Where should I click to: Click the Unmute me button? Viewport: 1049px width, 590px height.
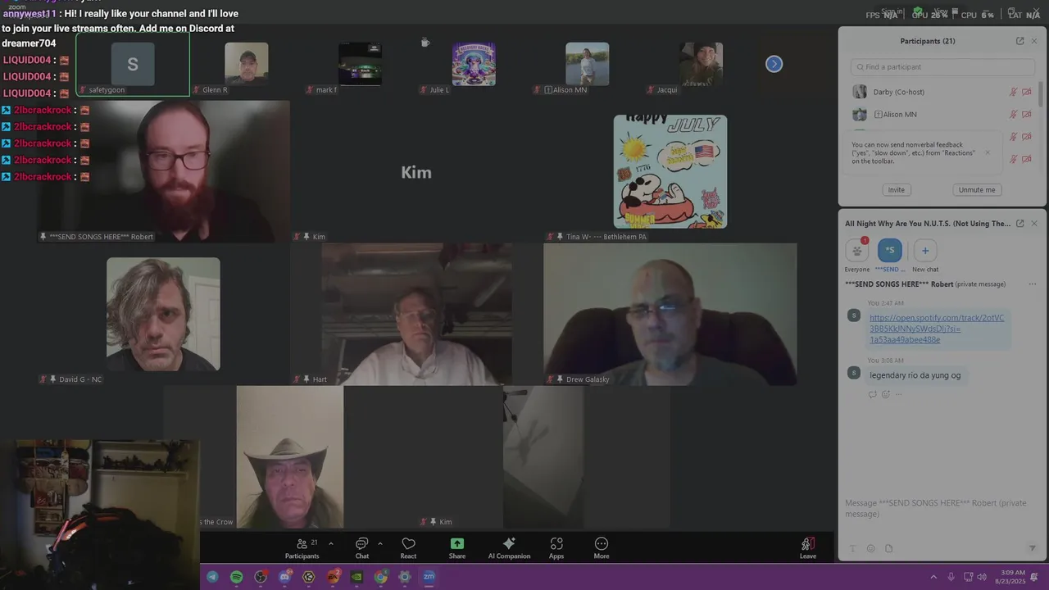tap(977, 189)
